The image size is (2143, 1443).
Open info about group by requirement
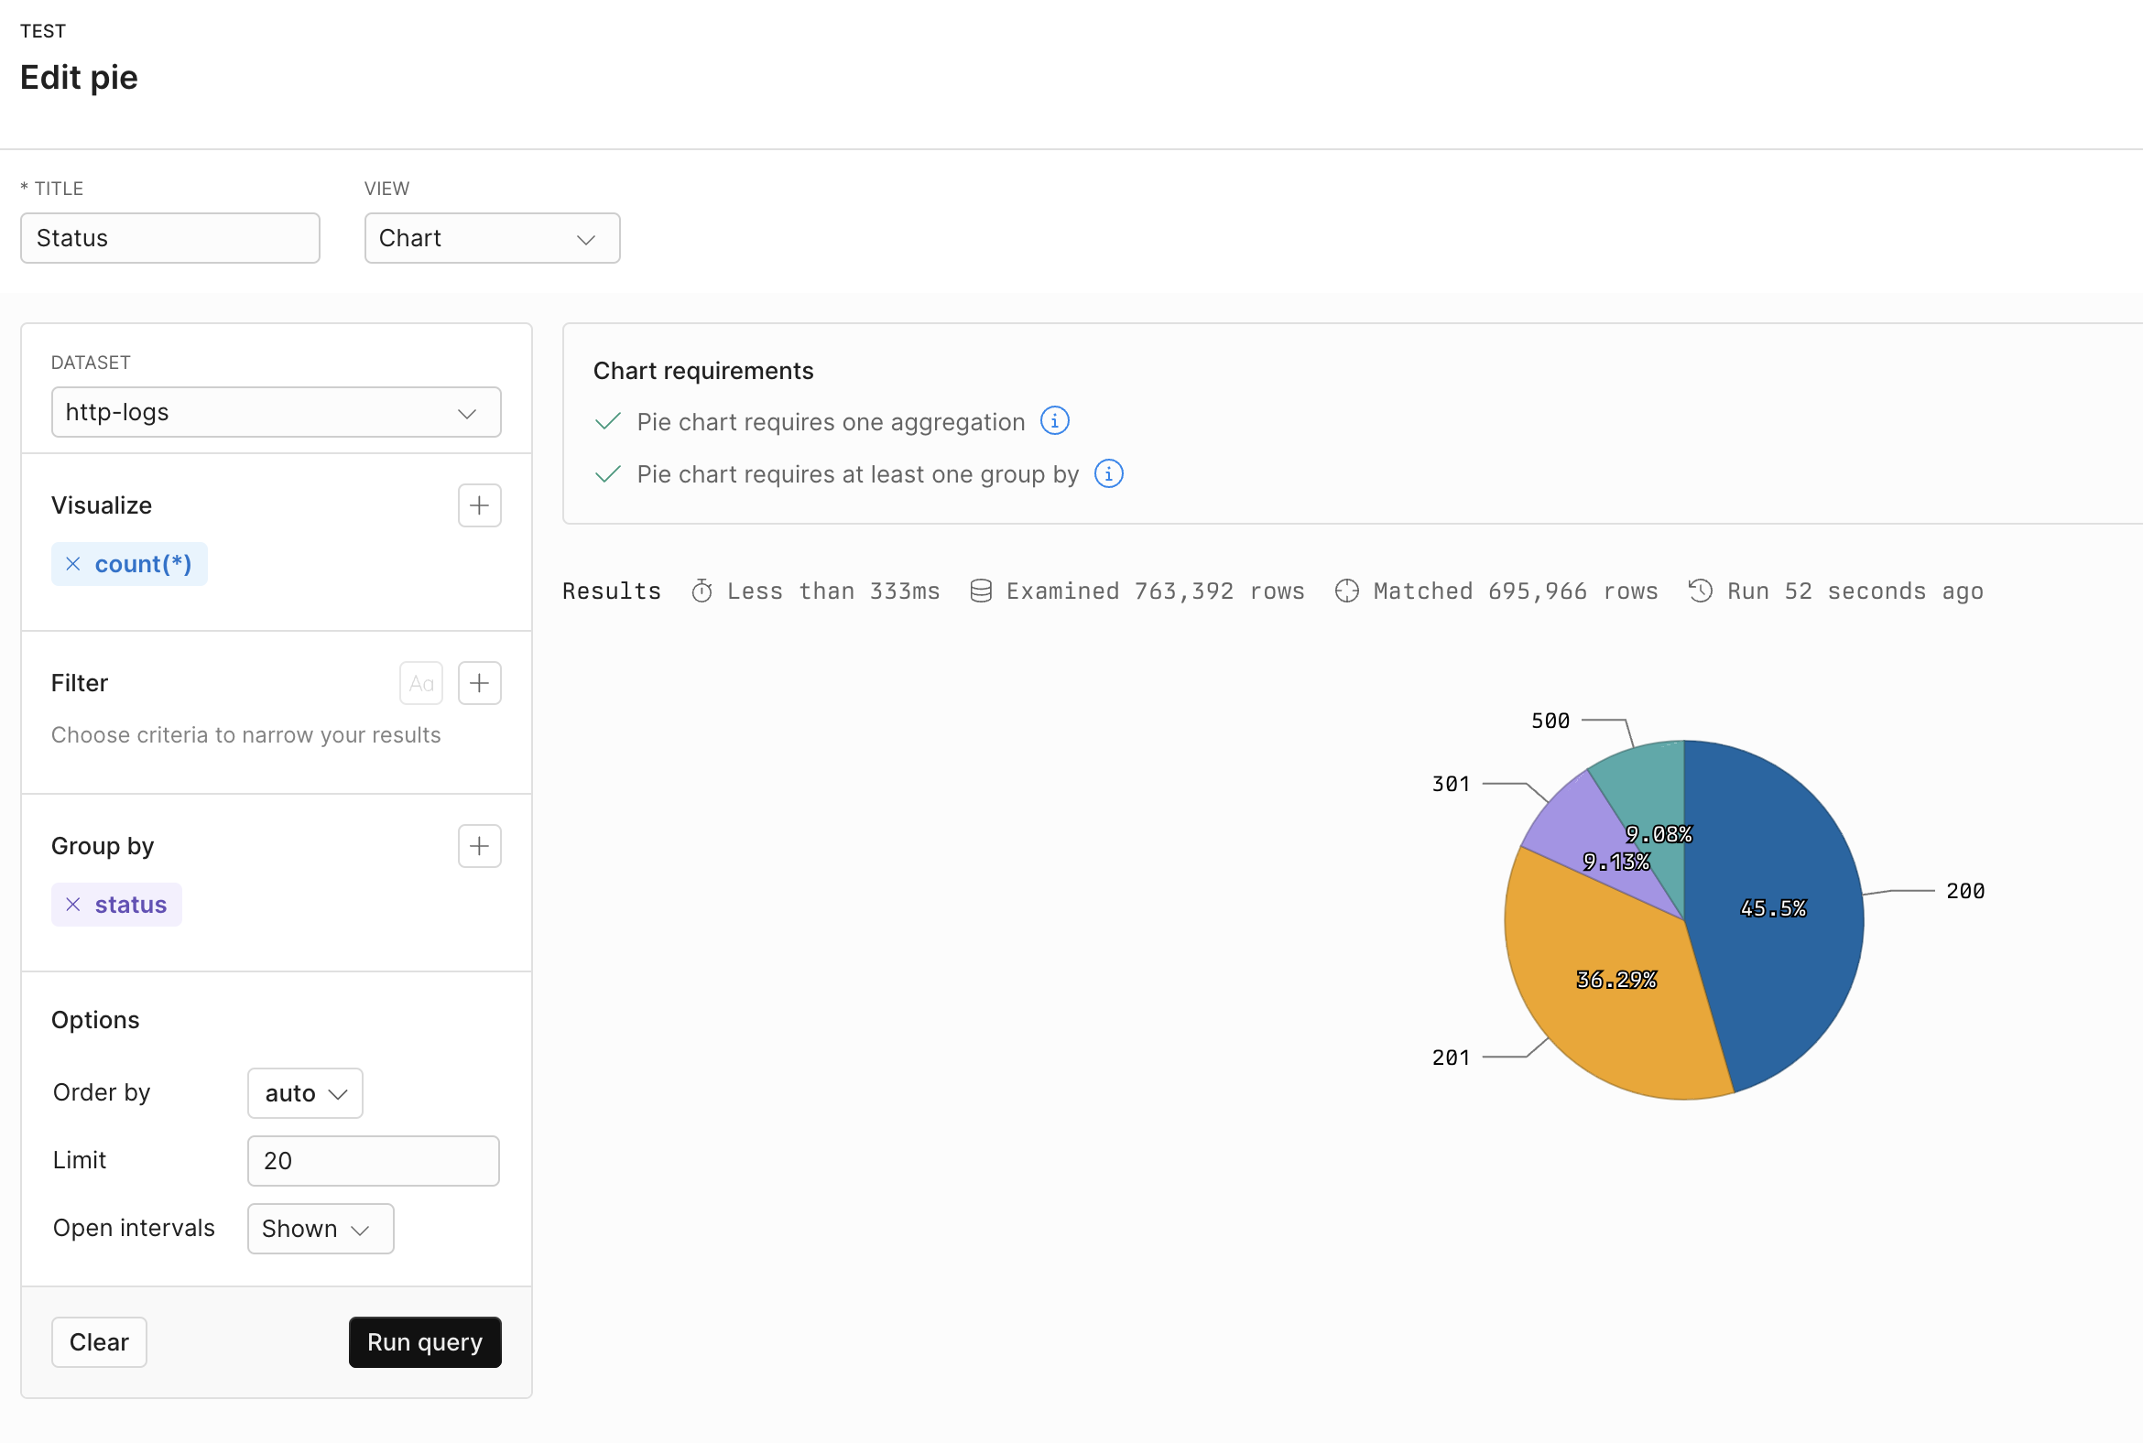1108,474
